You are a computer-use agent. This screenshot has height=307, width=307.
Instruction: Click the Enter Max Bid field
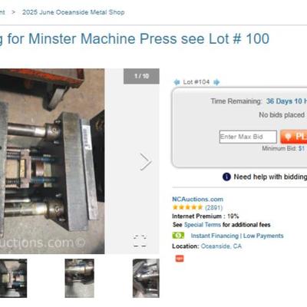[248, 137]
